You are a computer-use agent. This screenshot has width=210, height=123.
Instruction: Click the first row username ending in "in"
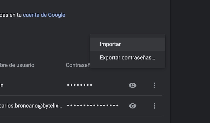tap(2, 85)
